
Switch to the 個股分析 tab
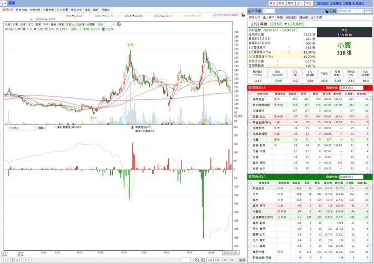76,10
